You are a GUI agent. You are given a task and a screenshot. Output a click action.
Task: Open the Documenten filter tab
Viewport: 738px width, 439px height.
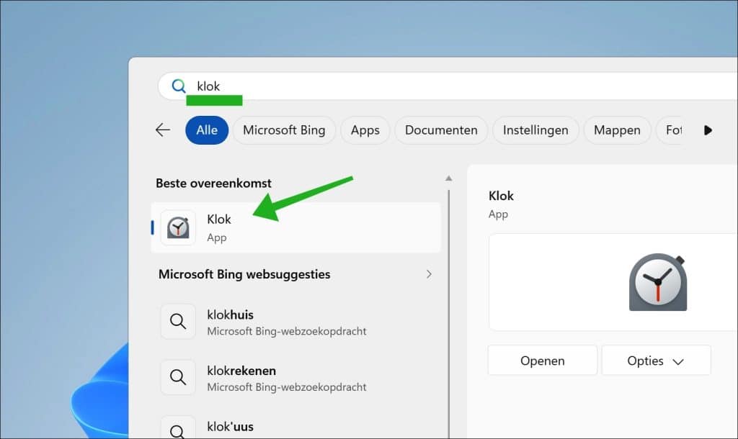tap(441, 130)
